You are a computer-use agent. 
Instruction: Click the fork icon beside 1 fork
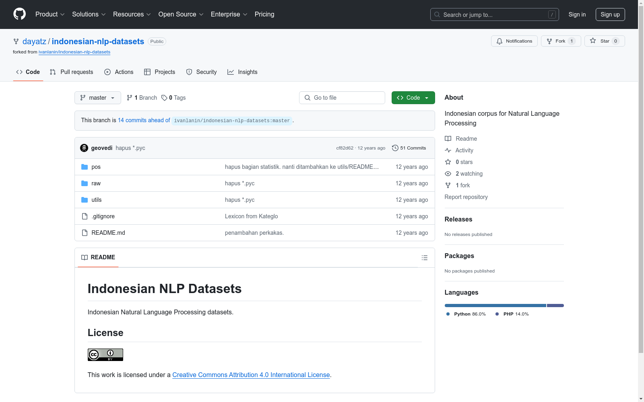click(x=448, y=185)
